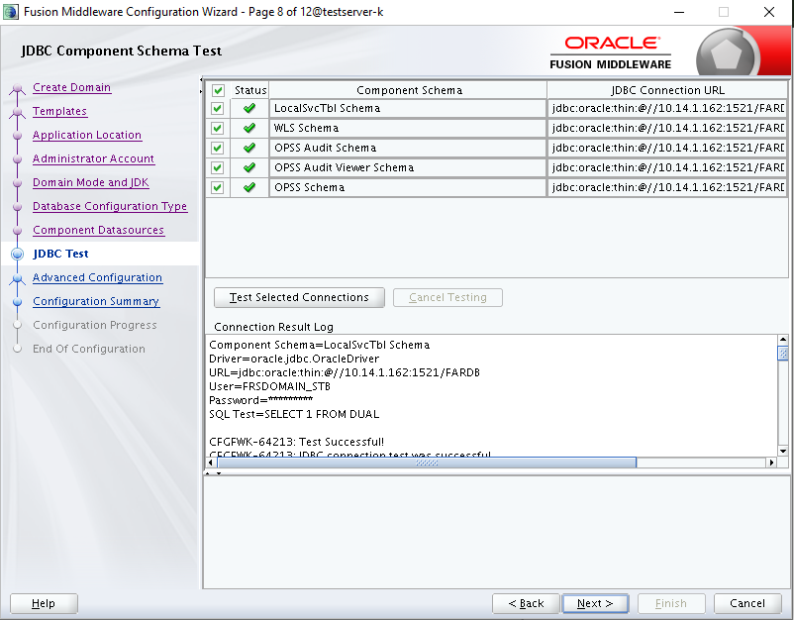Click the CFGFWK-64213: Test Successful! log line

pos(296,442)
